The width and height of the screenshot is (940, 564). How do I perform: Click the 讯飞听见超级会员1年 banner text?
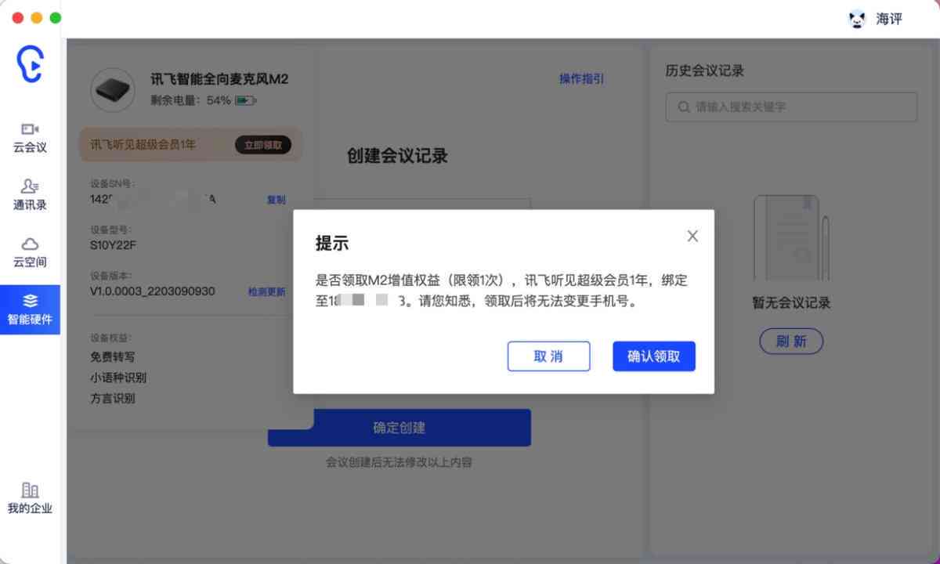[x=143, y=145]
